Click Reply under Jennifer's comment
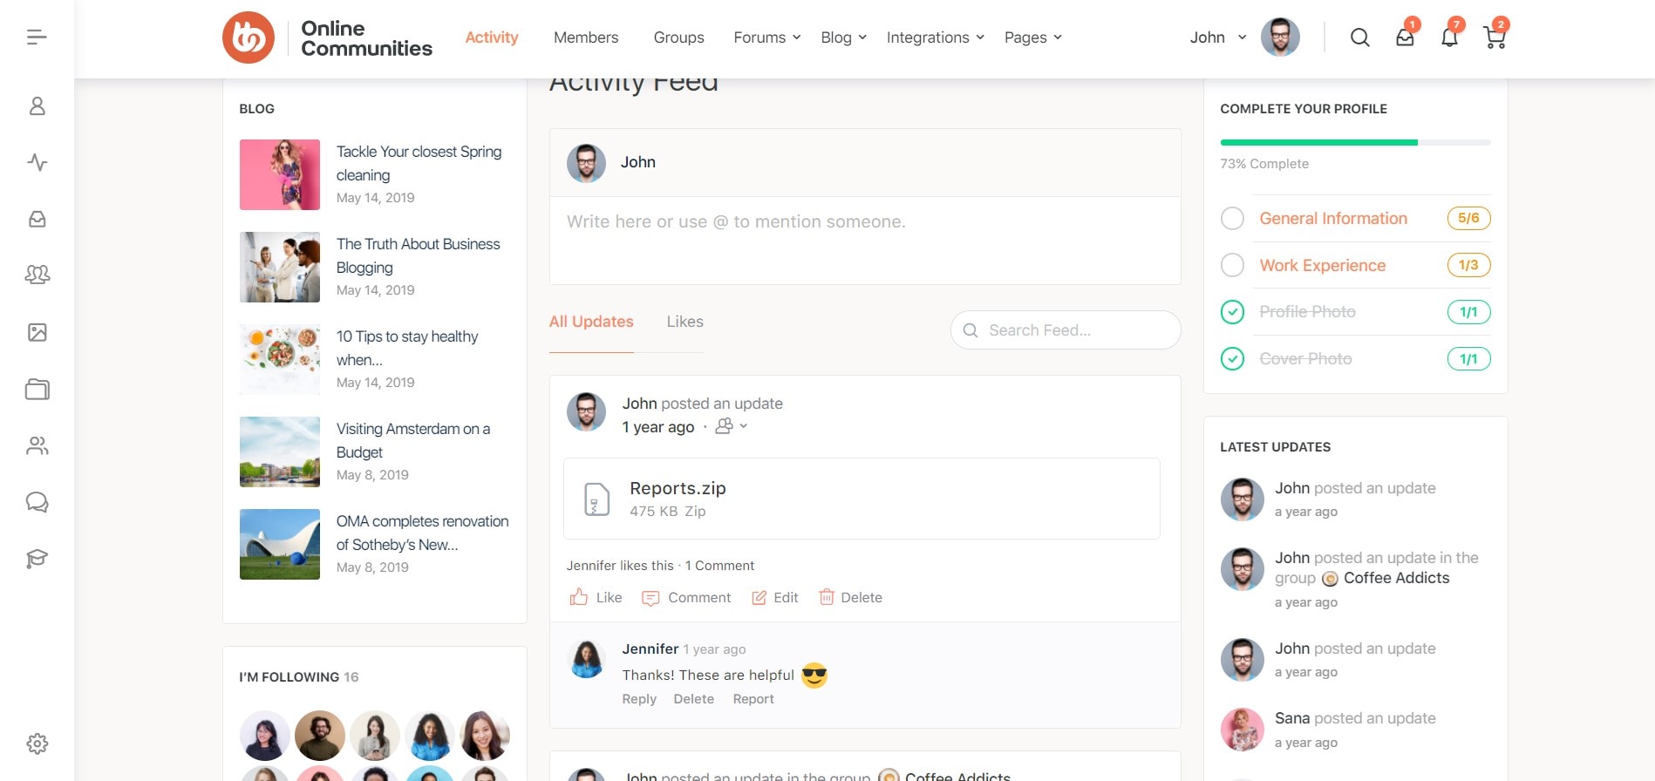This screenshot has width=1655, height=781. pos(639,699)
